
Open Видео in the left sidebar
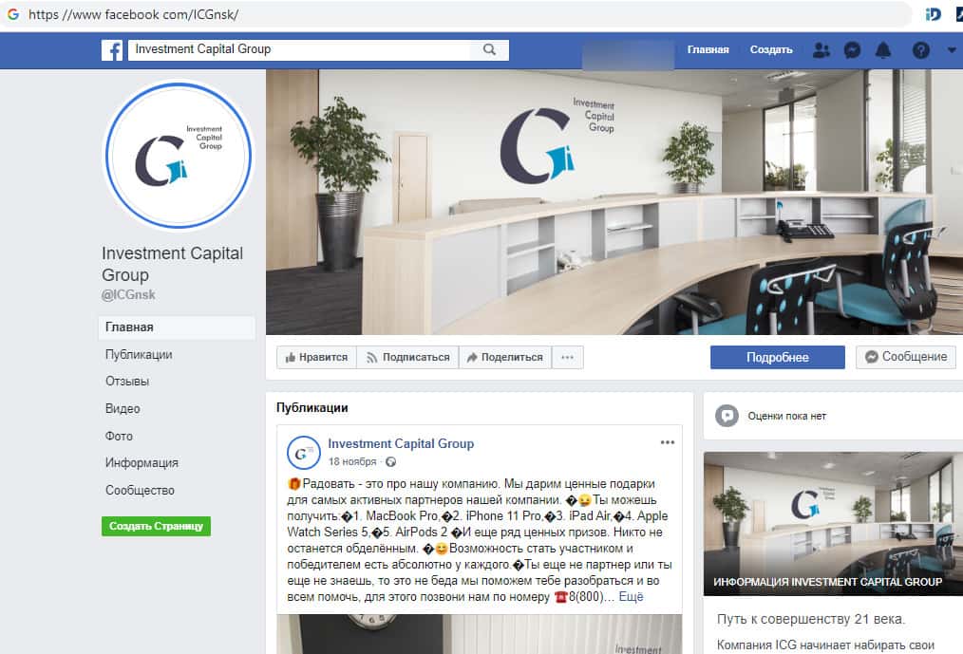click(x=123, y=408)
